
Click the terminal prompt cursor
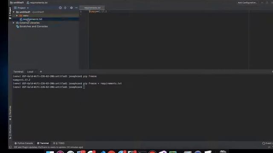[84, 87]
